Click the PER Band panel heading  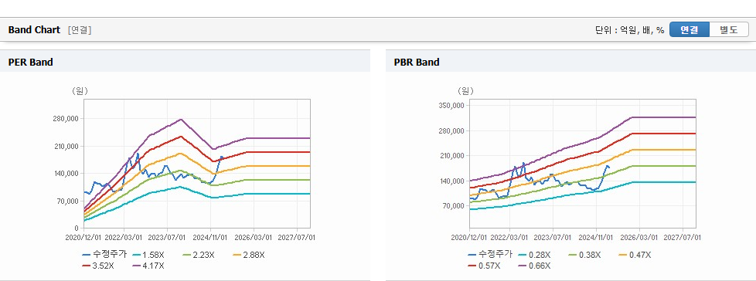point(30,62)
